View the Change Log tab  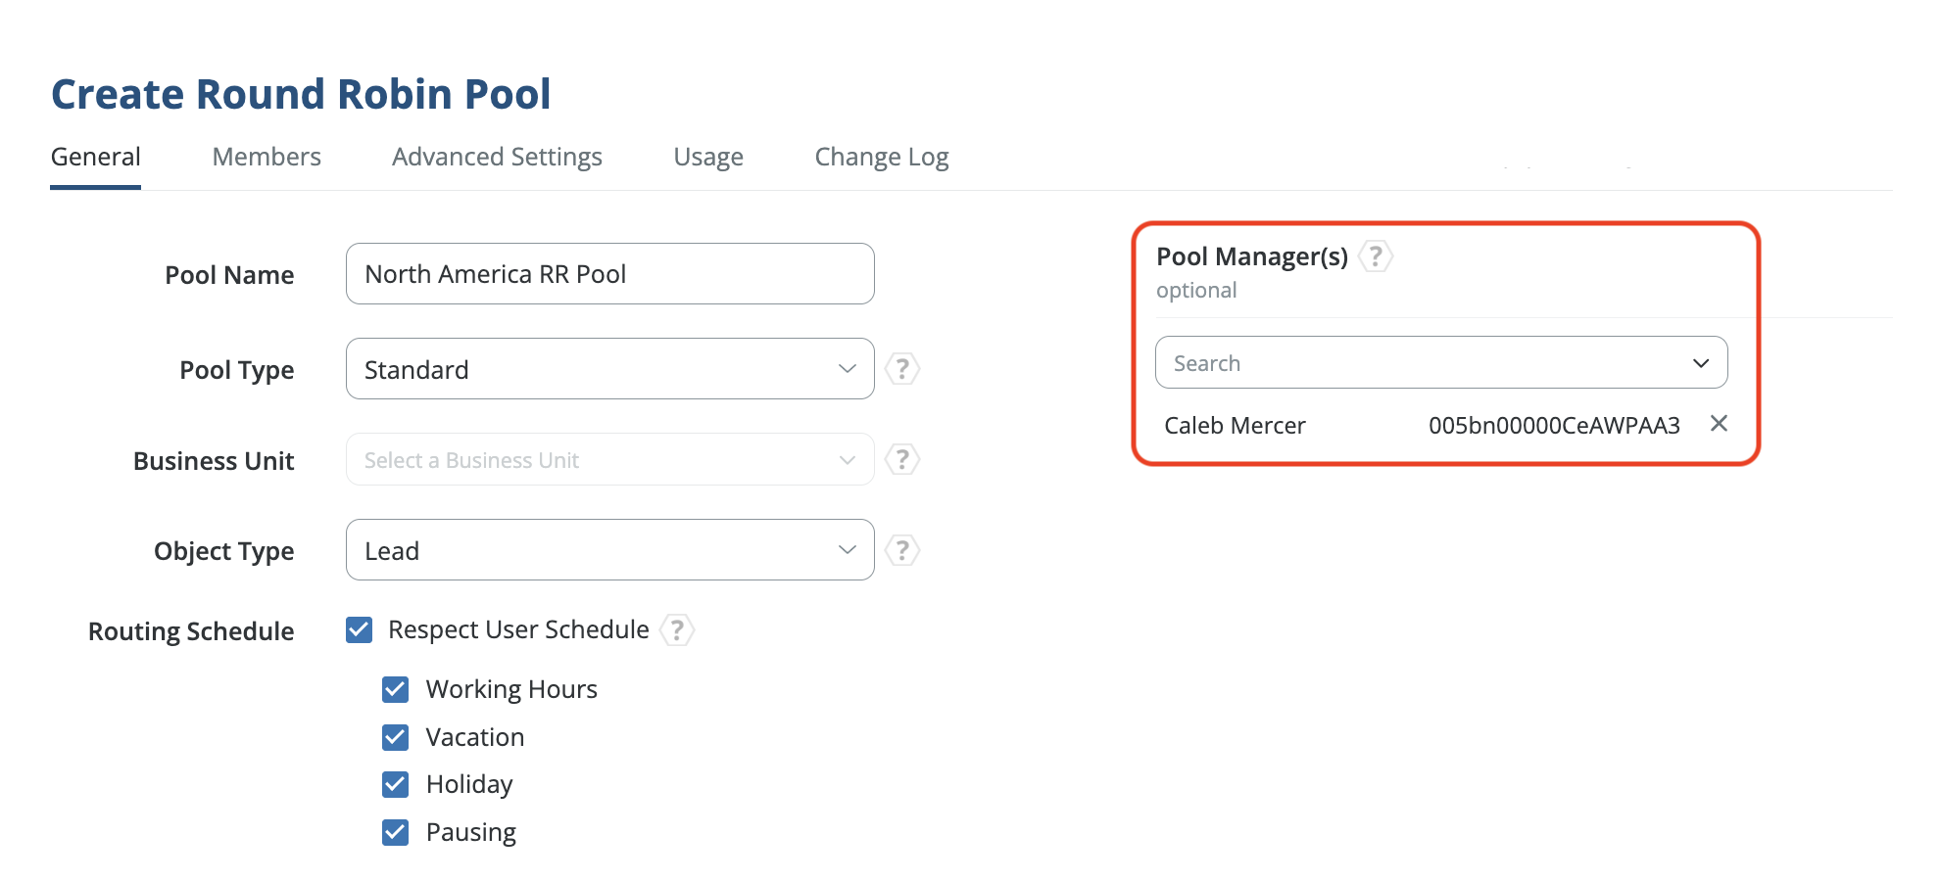(882, 157)
